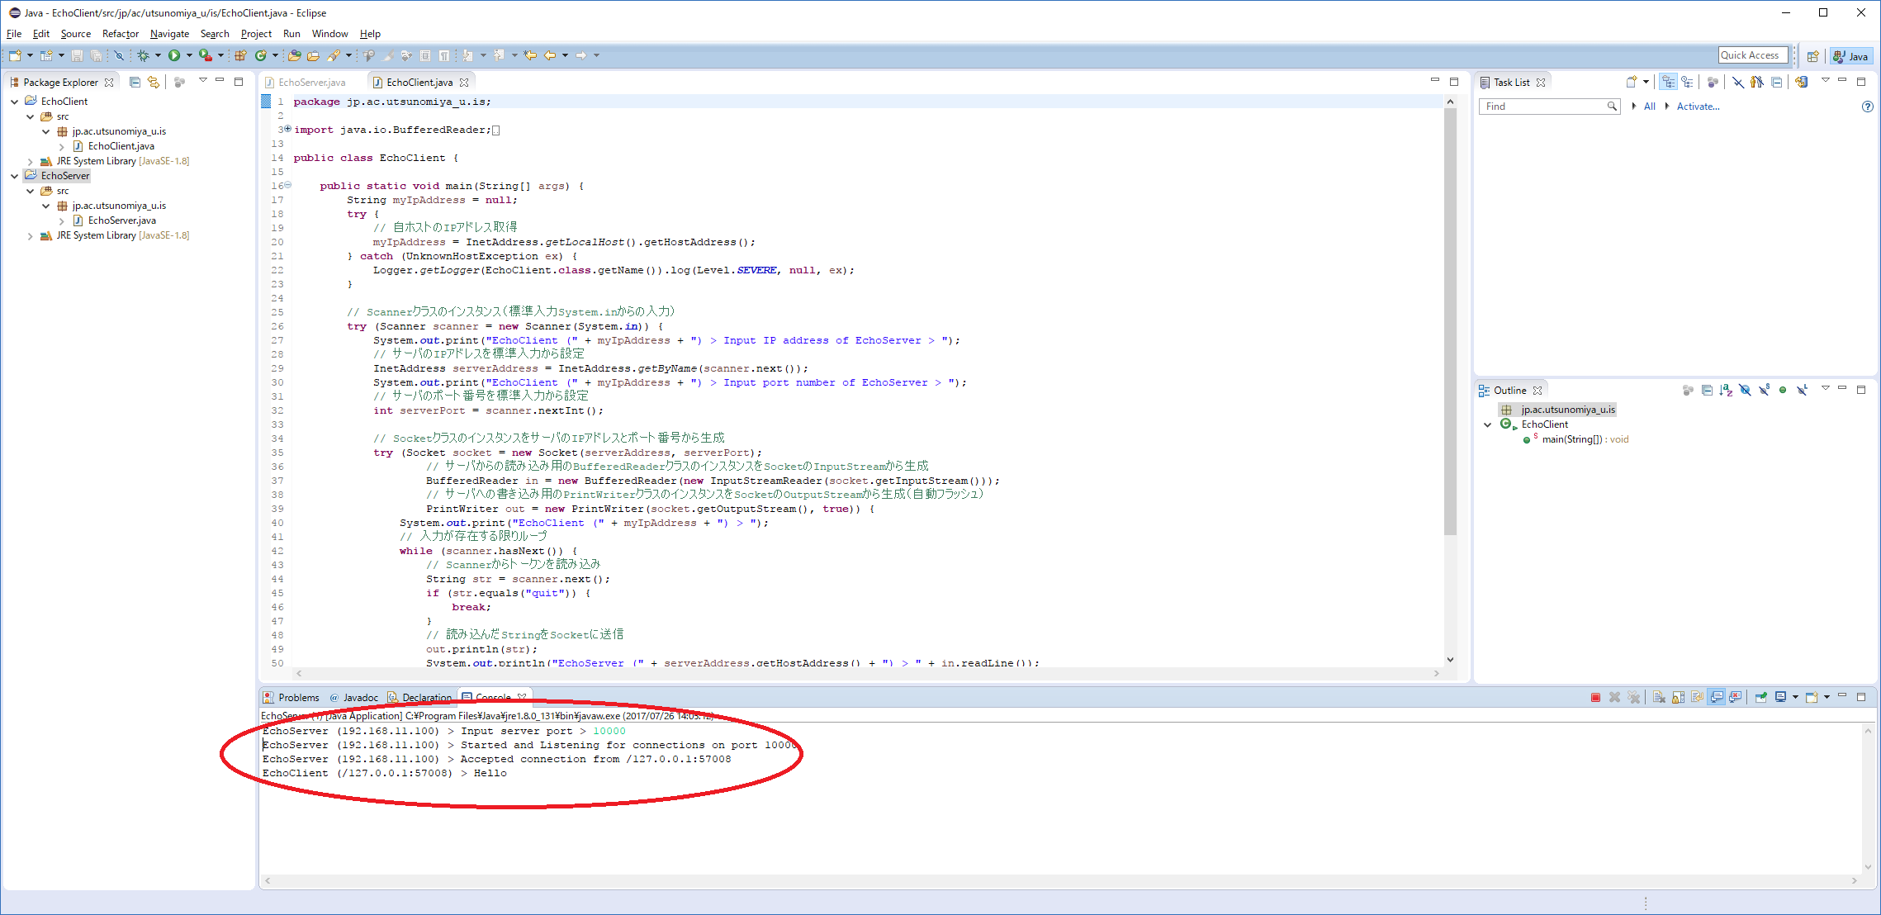
Task: Toggle Scheduled view in Task List
Action: point(1687,82)
